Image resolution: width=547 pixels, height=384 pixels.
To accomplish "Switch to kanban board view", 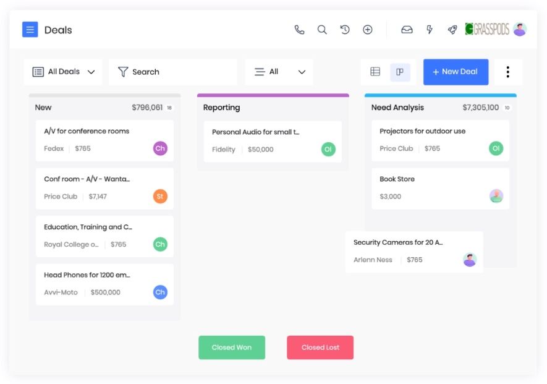I will [x=400, y=72].
